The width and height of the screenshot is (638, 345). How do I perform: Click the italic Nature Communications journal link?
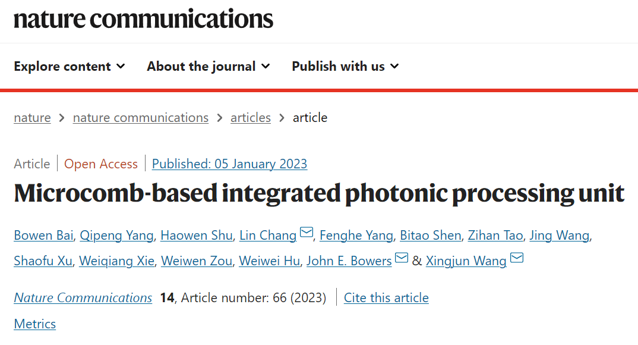(x=83, y=297)
